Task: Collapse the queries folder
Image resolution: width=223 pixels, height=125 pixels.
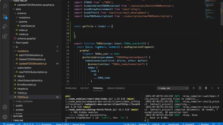Action: click(17, 22)
